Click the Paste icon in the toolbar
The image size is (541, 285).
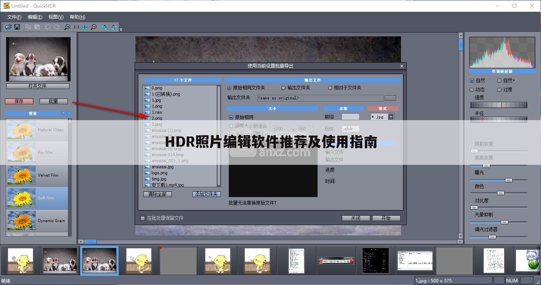(x=37, y=27)
